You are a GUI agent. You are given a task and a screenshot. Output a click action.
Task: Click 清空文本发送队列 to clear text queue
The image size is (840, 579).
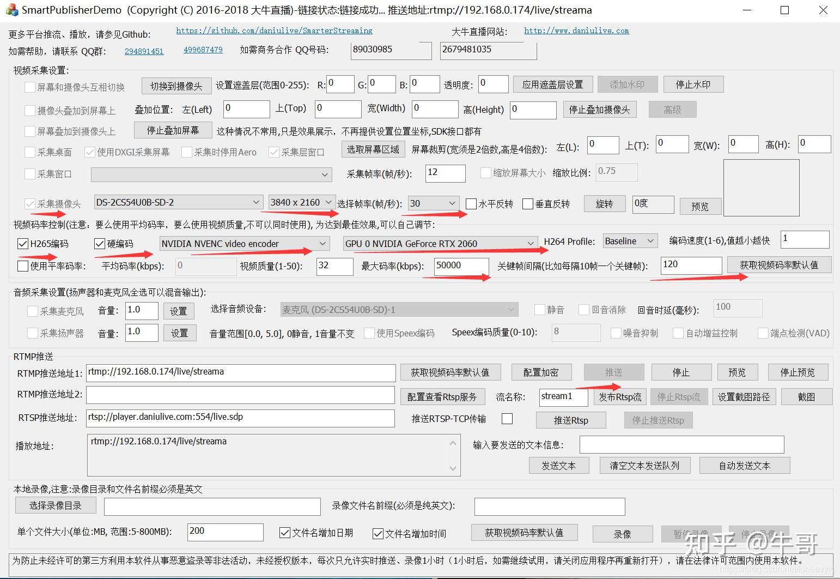(645, 465)
